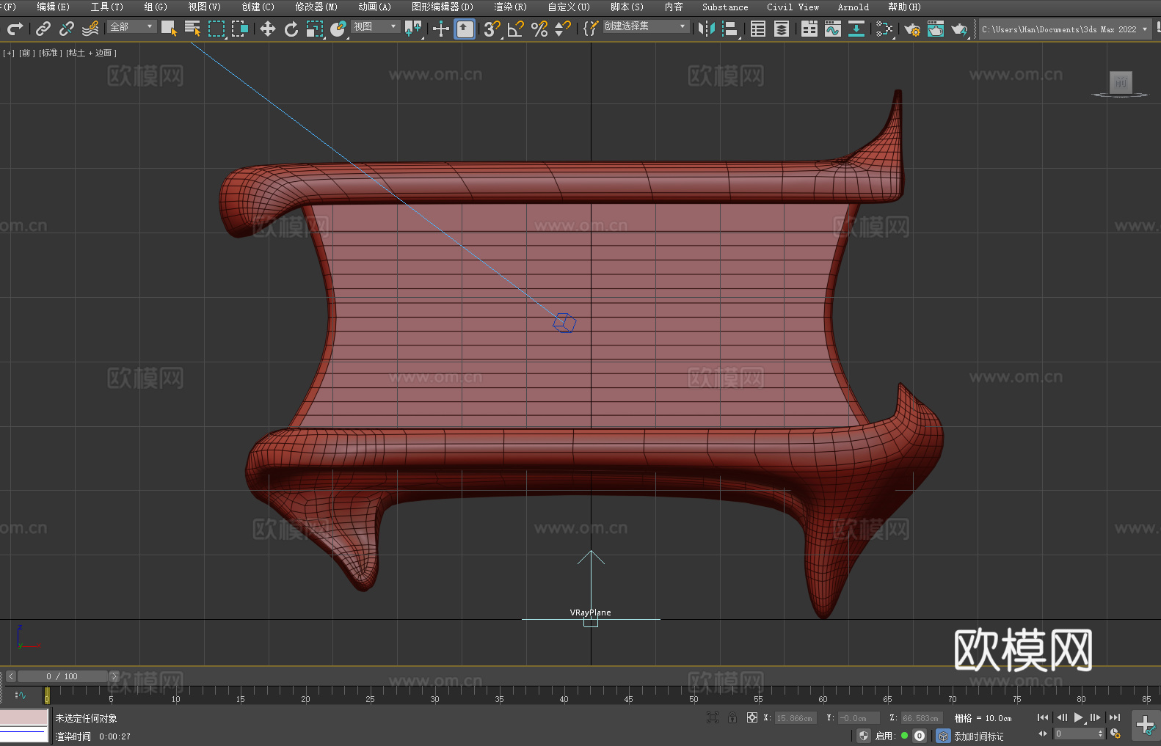The height and width of the screenshot is (746, 1161).
Task: Click the Select and Place icon
Action: [x=338, y=29]
